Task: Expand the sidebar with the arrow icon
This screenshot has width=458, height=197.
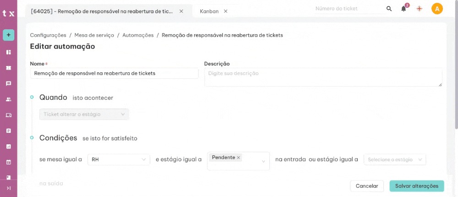Action: click(8, 188)
